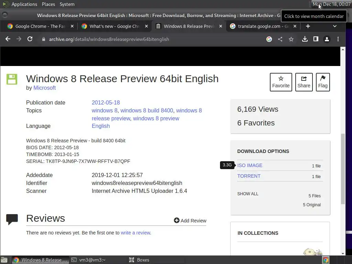Open the Google icon in address bar

269,39
